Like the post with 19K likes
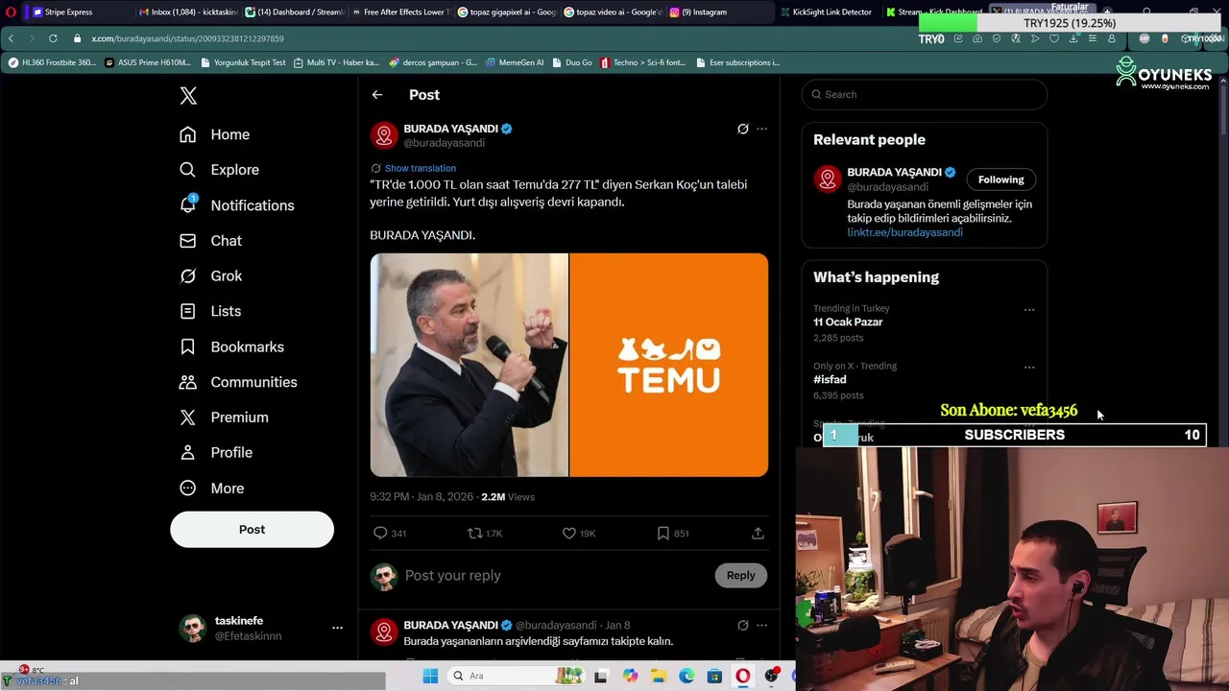 (x=578, y=534)
